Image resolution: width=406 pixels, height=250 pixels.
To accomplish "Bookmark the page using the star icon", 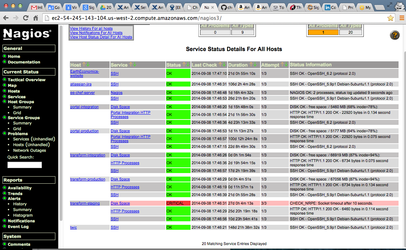I will 390,18.
